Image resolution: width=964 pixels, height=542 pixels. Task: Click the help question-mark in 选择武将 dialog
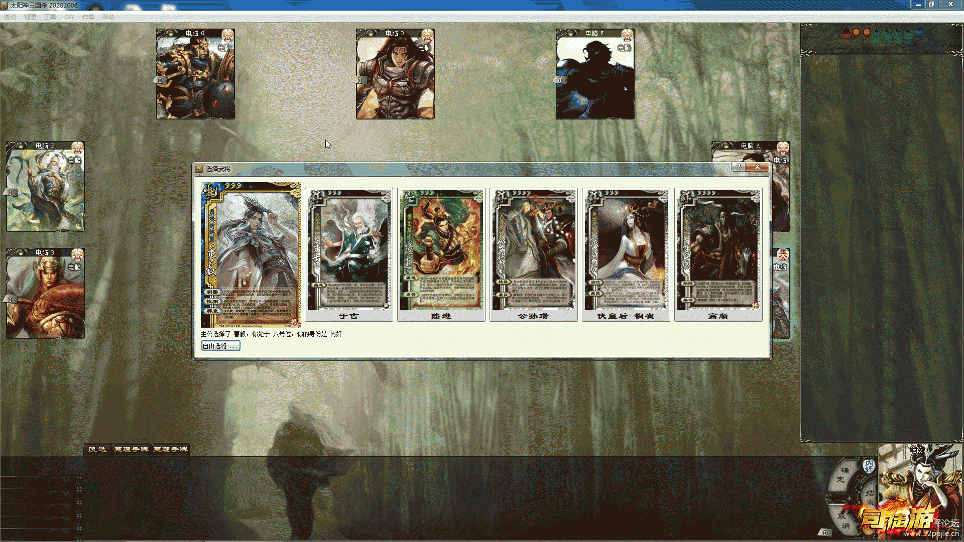[738, 167]
